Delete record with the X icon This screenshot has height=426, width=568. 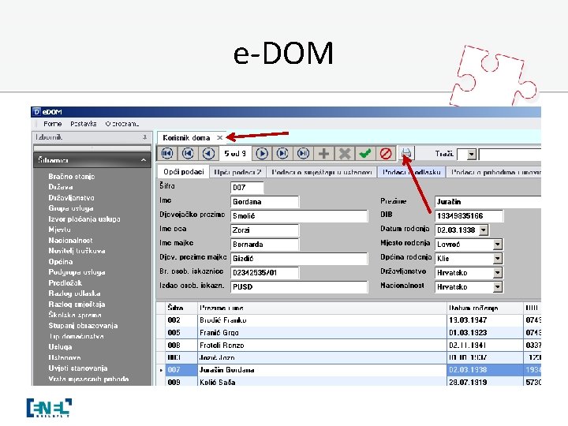[x=345, y=154]
